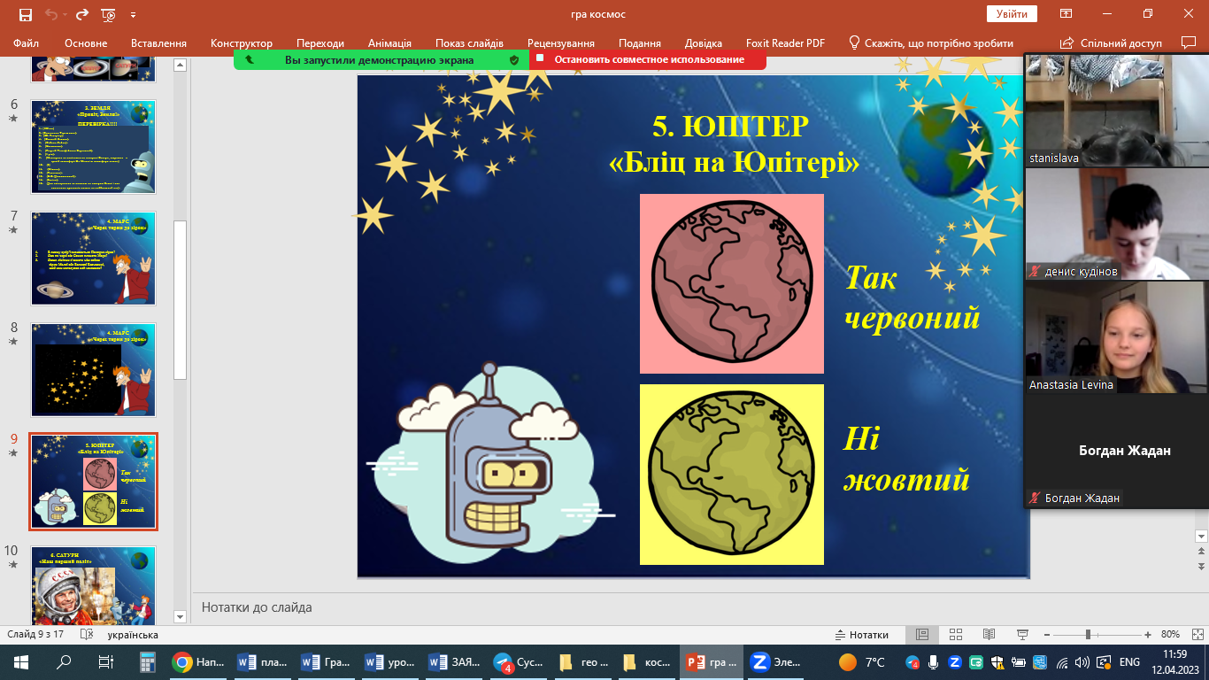Image resolution: width=1209 pixels, height=680 pixels.
Task: Open the Customize Quick Access Toolbar dropdown
Action: (x=133, y=14)
